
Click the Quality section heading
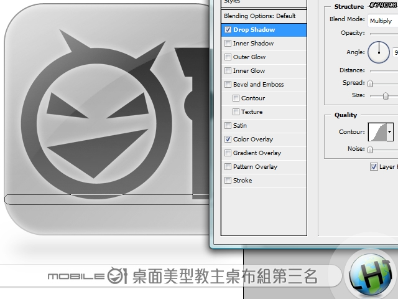pos(346,115)
